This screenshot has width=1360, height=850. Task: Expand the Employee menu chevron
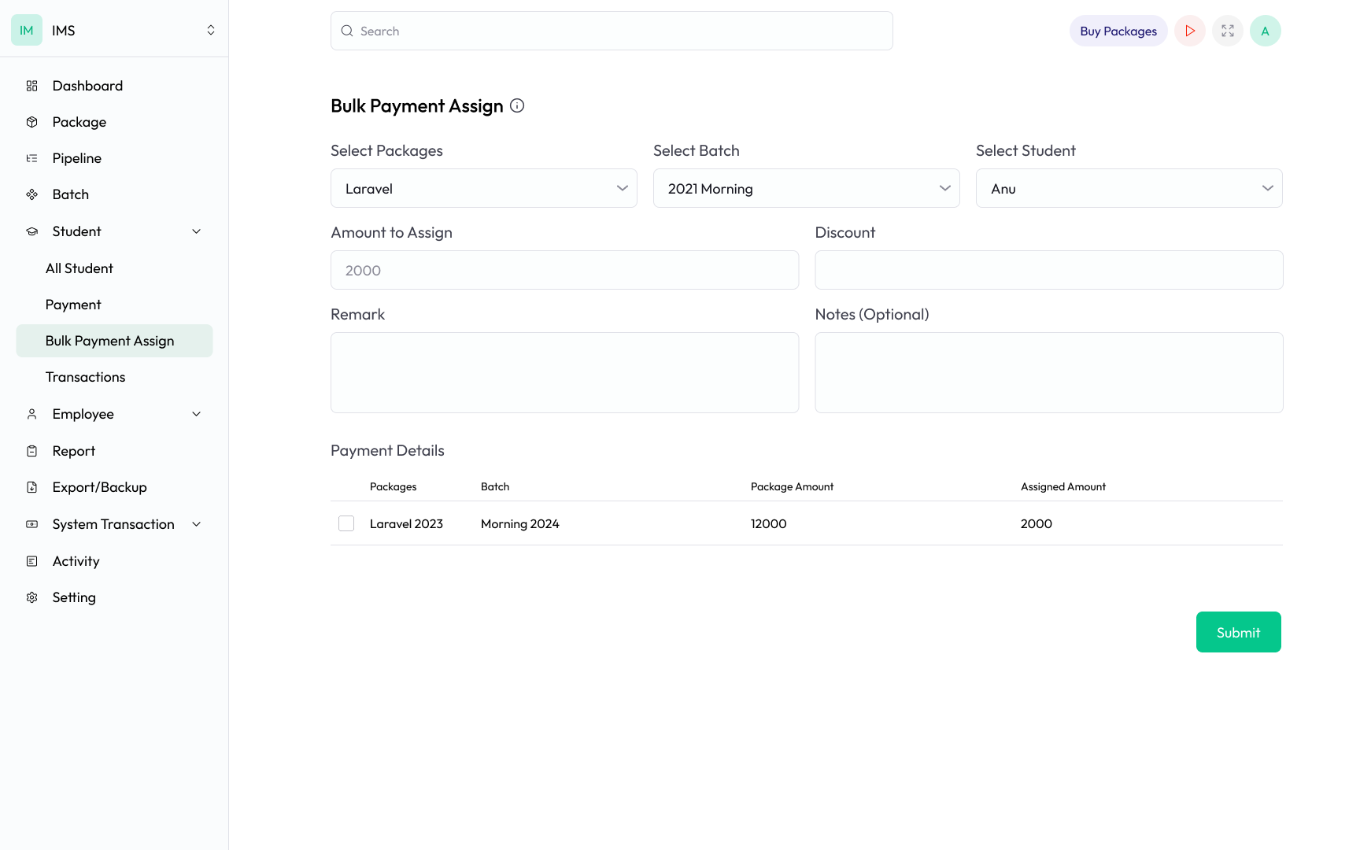[x=197, y=414]
